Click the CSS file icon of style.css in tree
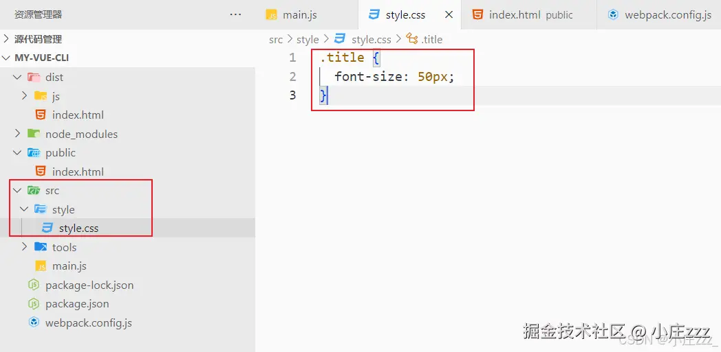Image resolution: width=721 pixels, height=352 pixels. (x=47, y=228)
